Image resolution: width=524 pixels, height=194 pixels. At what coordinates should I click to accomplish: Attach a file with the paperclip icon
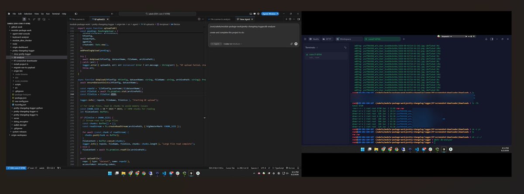291,44
